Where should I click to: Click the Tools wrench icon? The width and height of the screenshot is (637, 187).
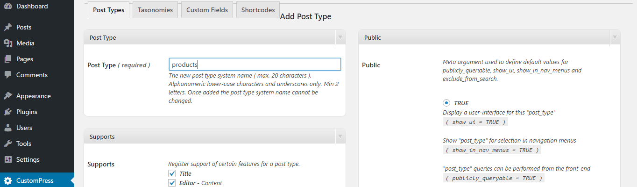click(8, 144)
